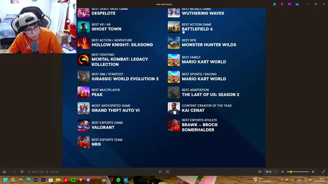
Task: Click the text 'GRAND THEFT AUTO VI'
Action: pos(116,110)
